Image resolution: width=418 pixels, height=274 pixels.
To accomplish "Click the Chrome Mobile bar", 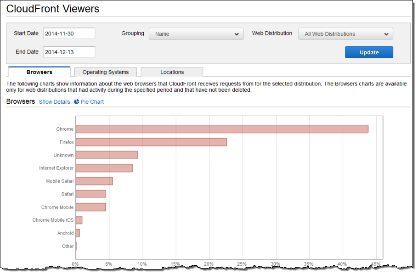I will pyautogui.click(x=91, y=207).
